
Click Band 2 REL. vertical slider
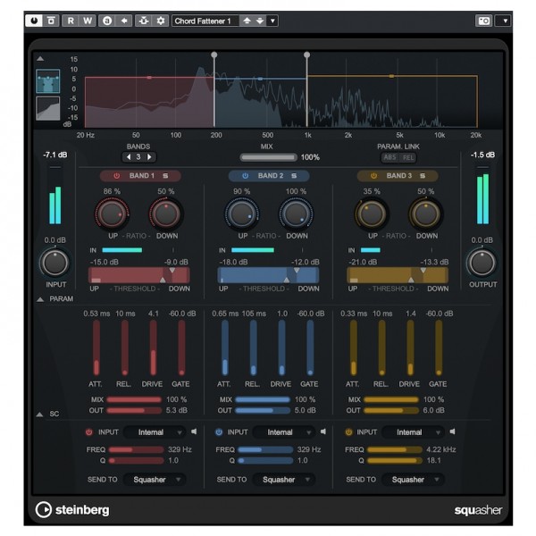(254, 348)
